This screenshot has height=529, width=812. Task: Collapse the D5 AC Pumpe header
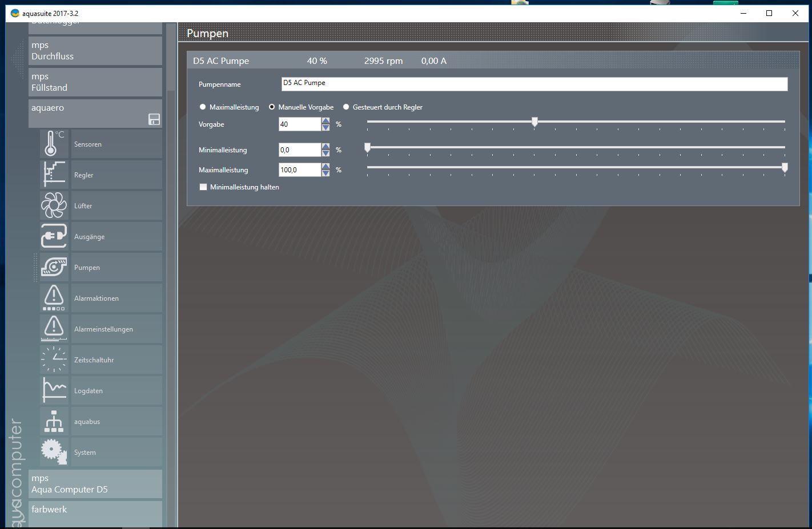click(x=493, y=60)
